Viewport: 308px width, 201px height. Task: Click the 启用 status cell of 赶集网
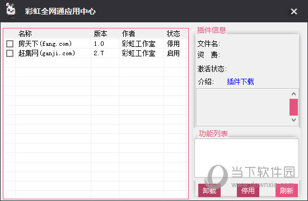[173, 53]
